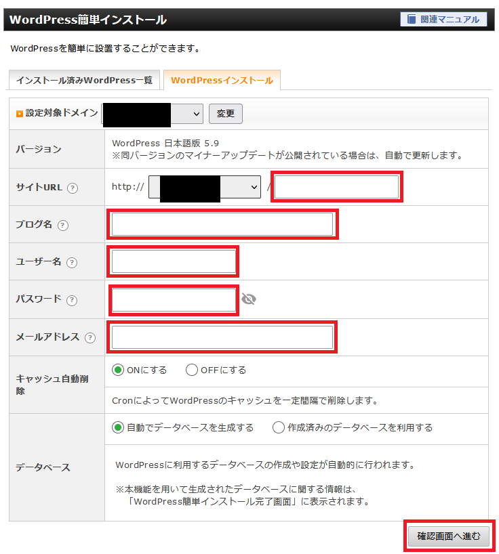Open the 設定対象ドメイン dropdown
The image size is (499, 554).
[x=153, y=114]
